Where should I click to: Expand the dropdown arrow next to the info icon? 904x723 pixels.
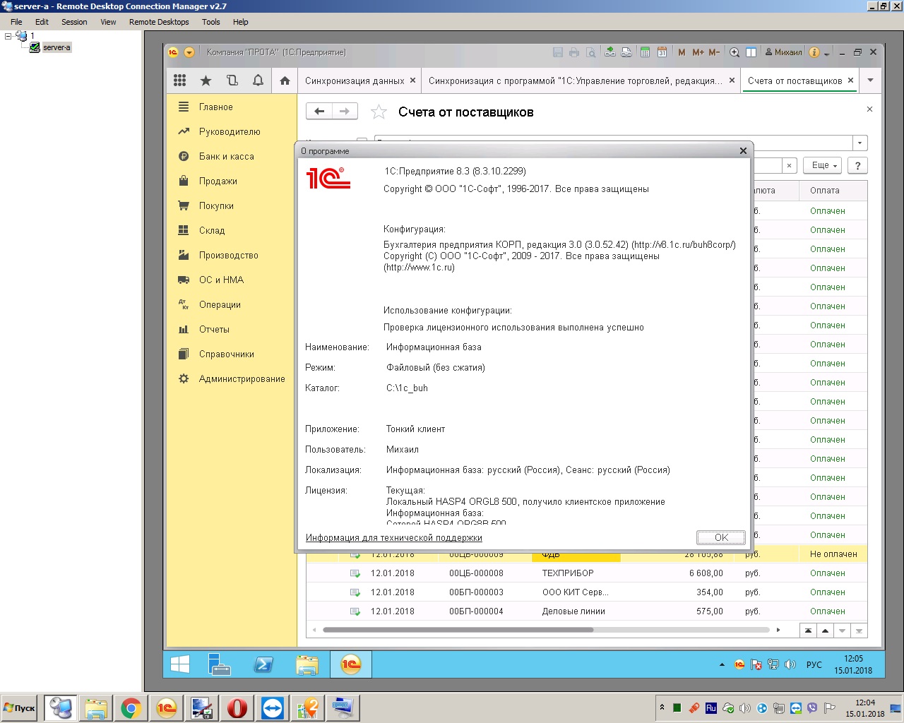click(827, 53)
